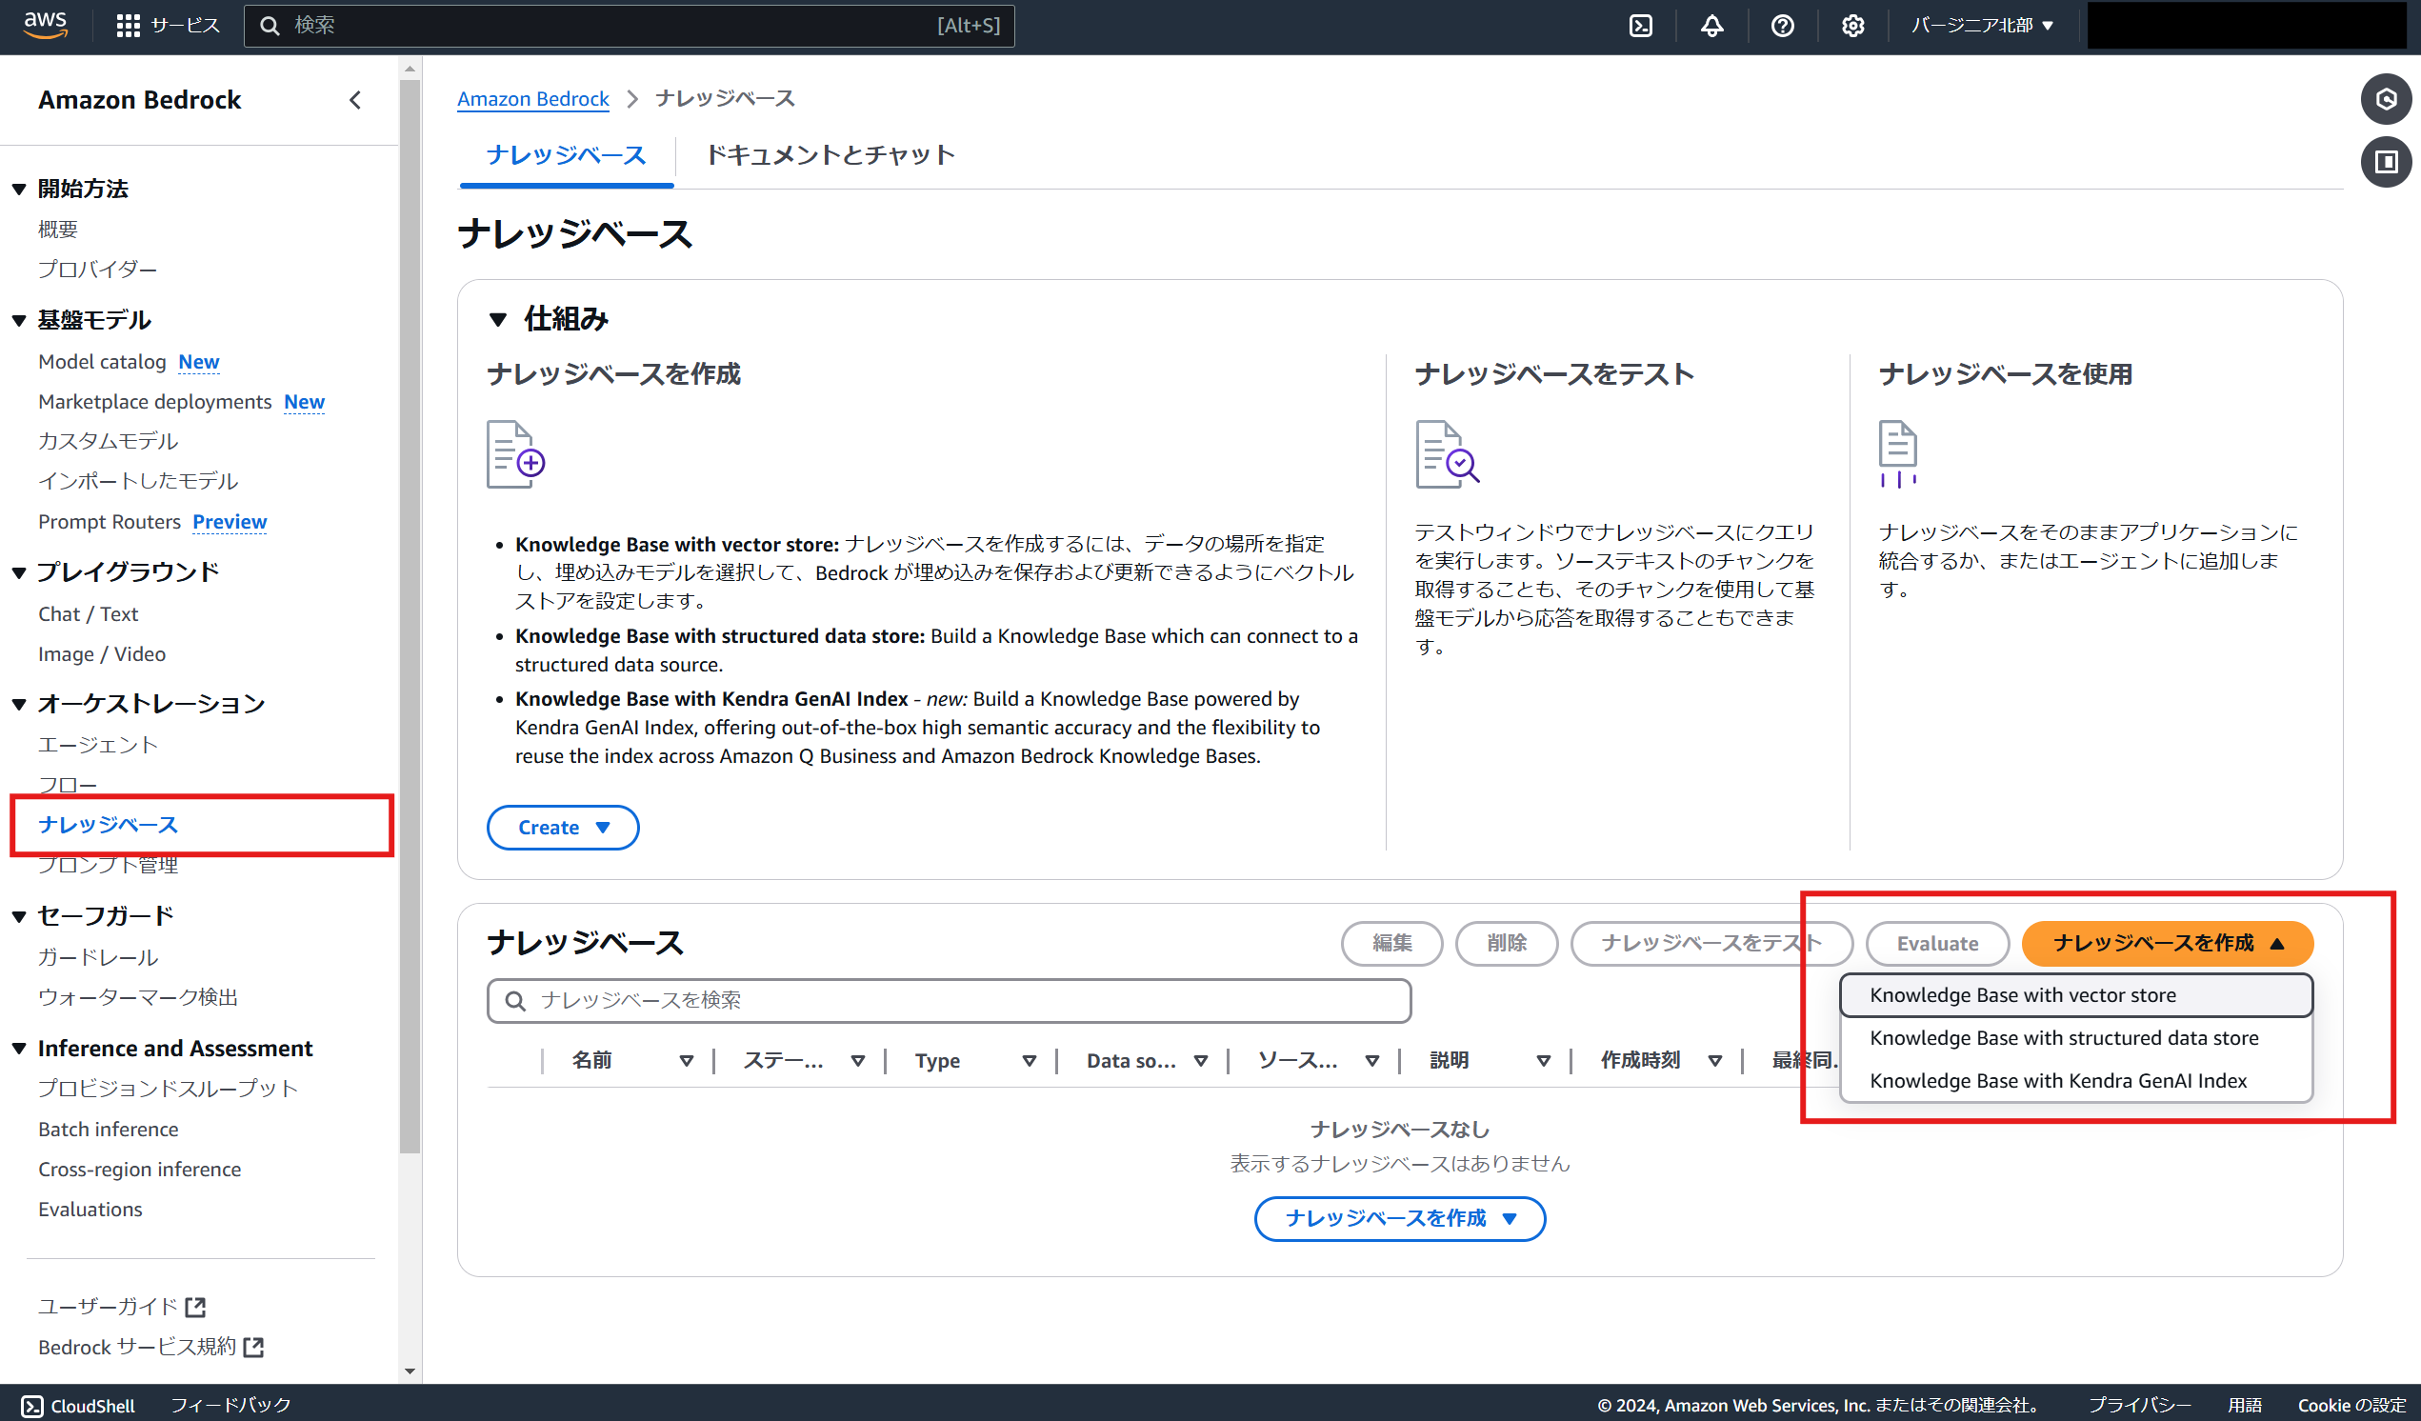Screen dimensions: 2421x1421
Task: Collapse the 仕組み section
Action: click(498, 319)
